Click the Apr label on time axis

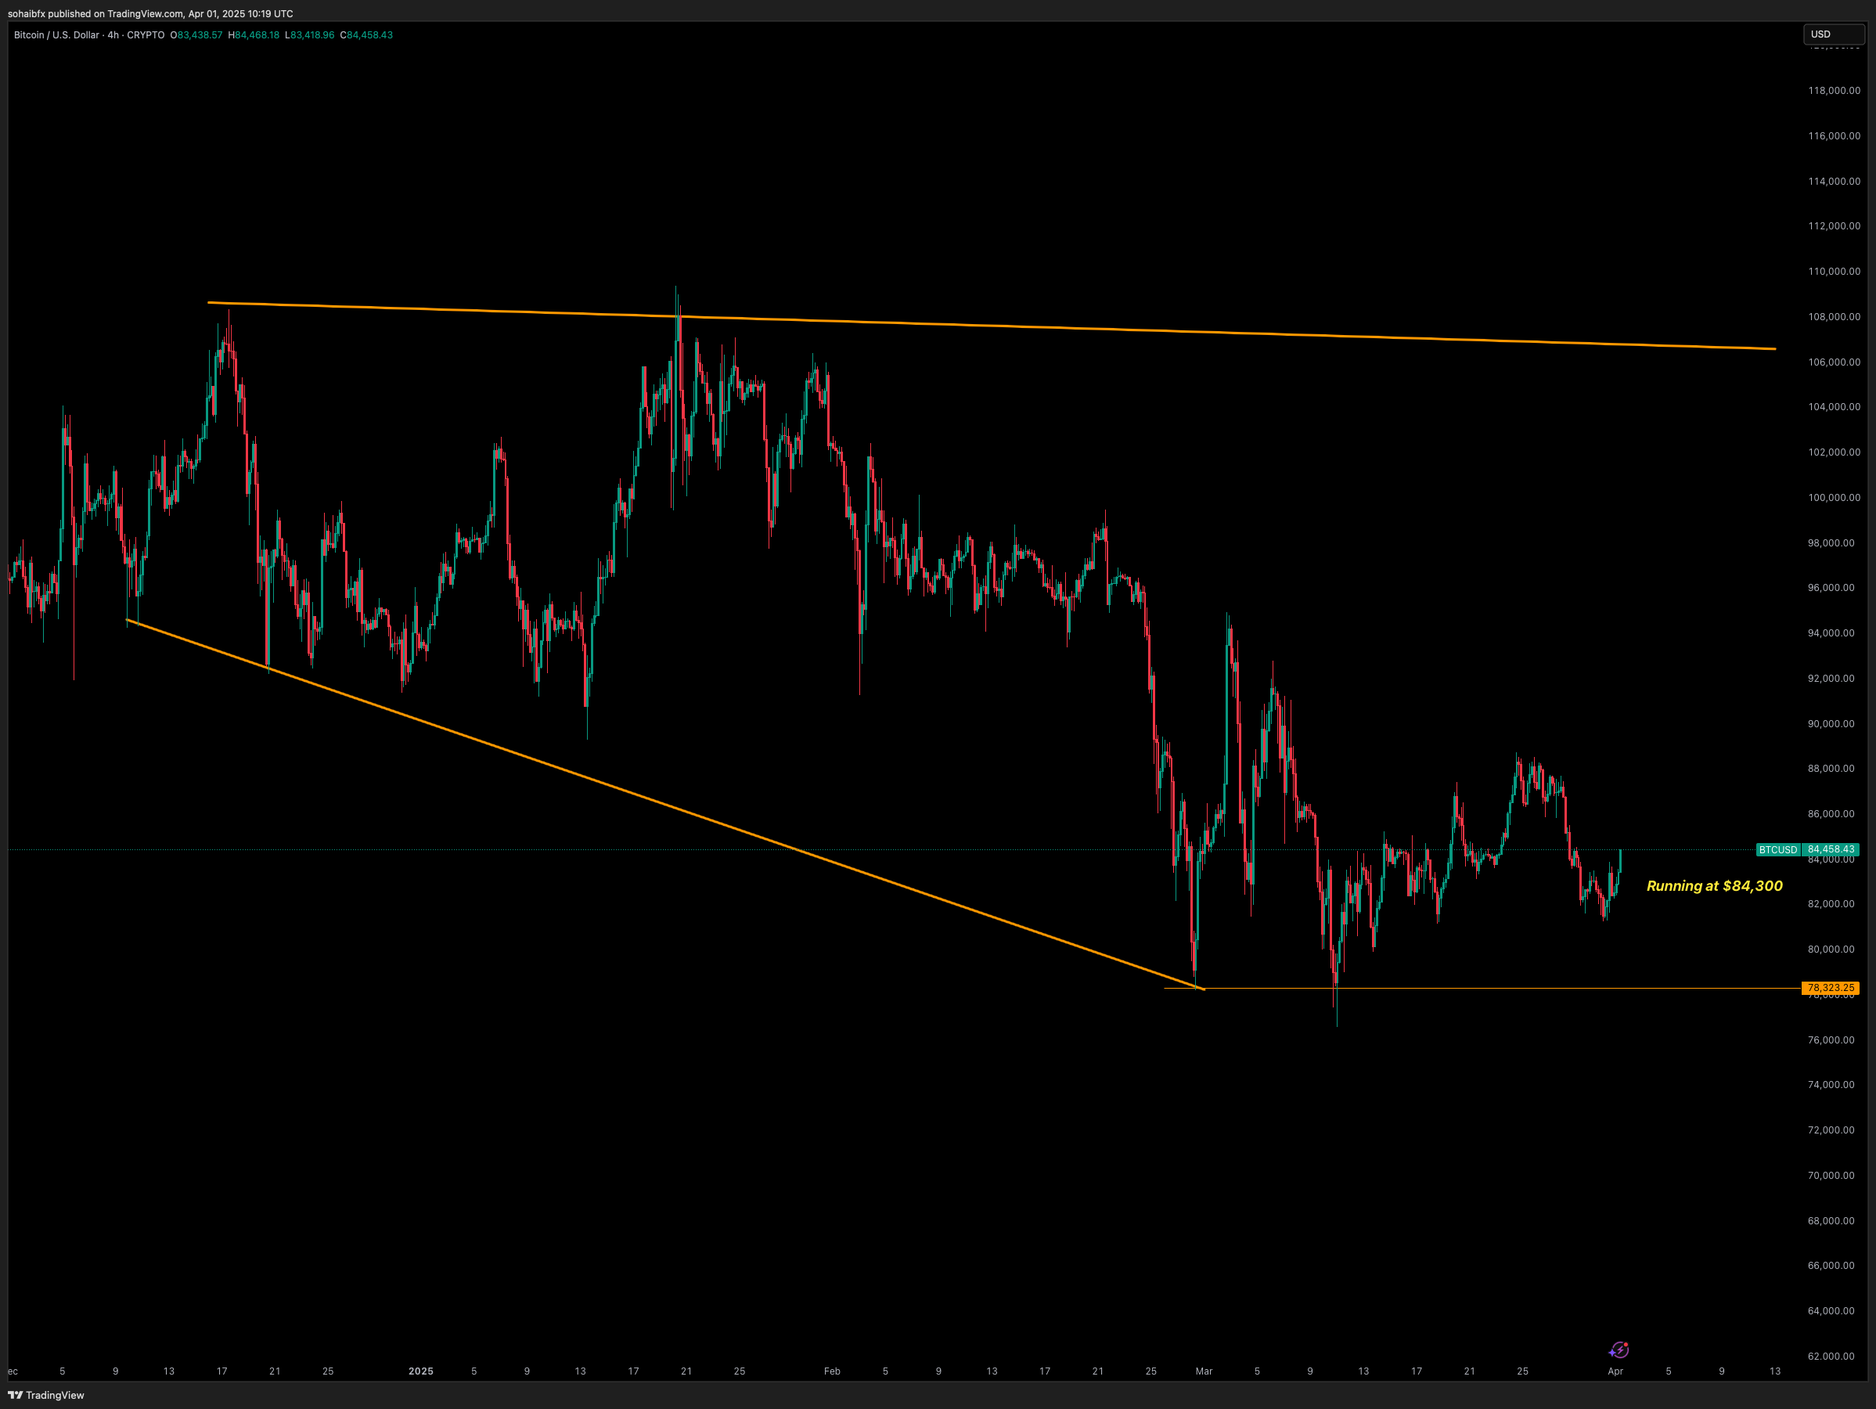coord(1615,1371)
